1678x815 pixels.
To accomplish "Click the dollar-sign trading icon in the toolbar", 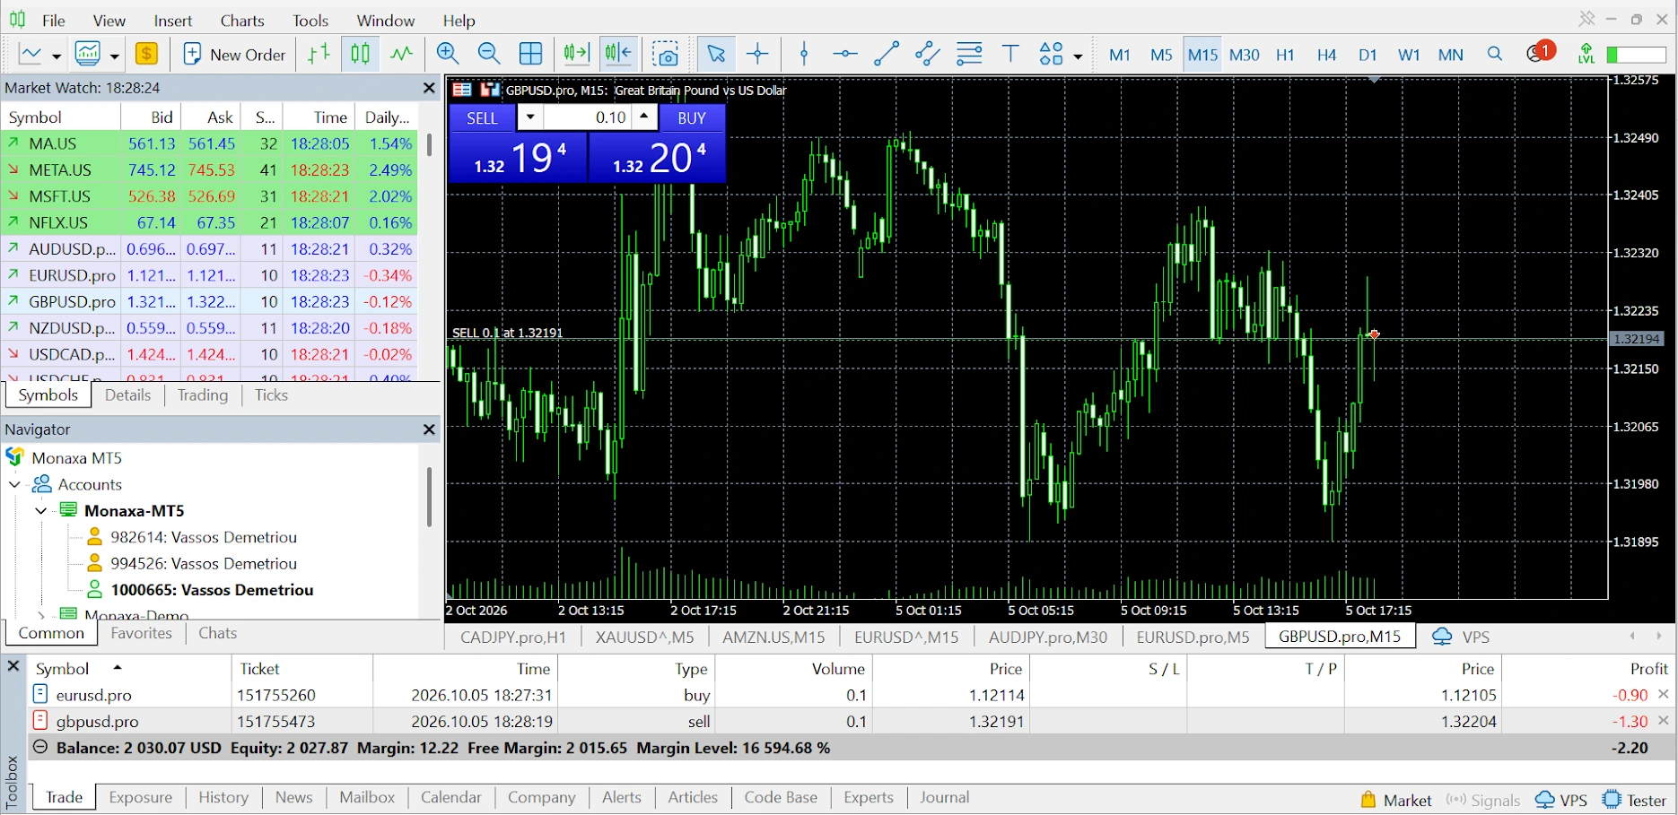I will [146, 54].
